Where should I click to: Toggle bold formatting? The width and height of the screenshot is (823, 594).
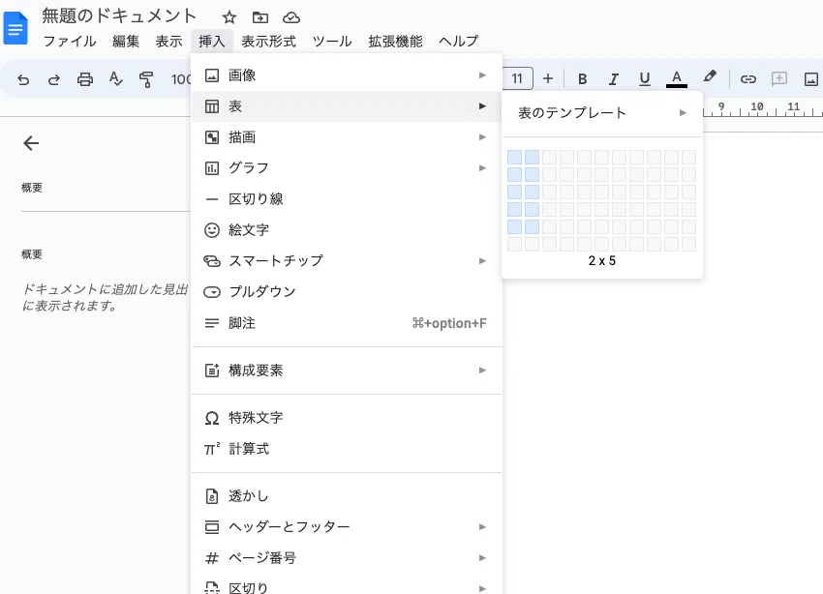point(583,79)
